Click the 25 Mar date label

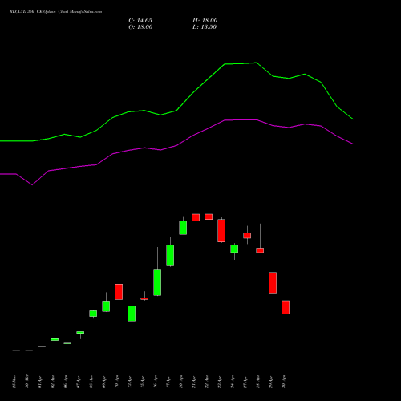tap(14, 382)
